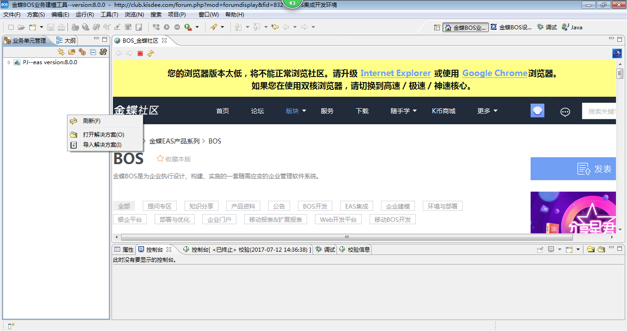Select 导入解决方案(I) from context menu
This screenshot has height=331, width=627.
click(x=105, y=145)
